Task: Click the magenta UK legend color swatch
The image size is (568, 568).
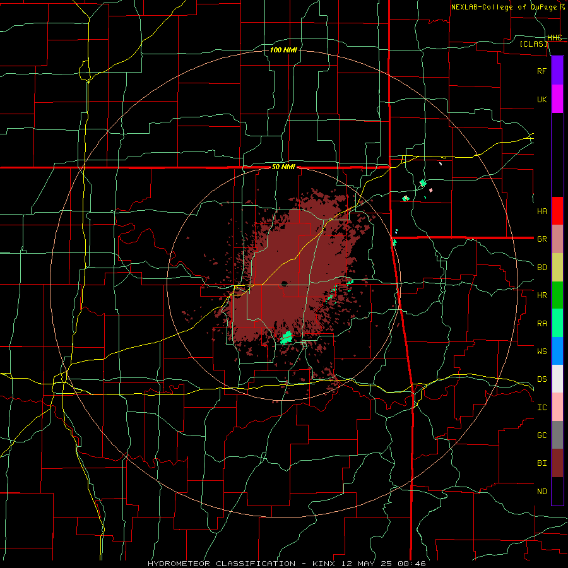Action: (x=557, y=99)
